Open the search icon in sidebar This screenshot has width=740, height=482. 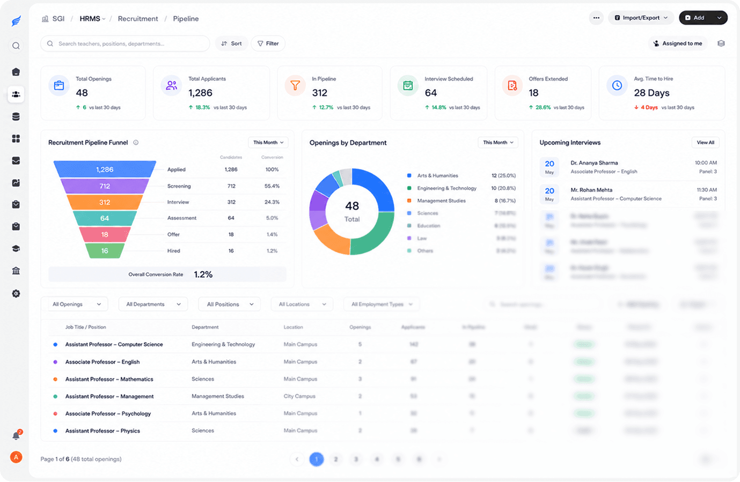(x=16, y=46)
